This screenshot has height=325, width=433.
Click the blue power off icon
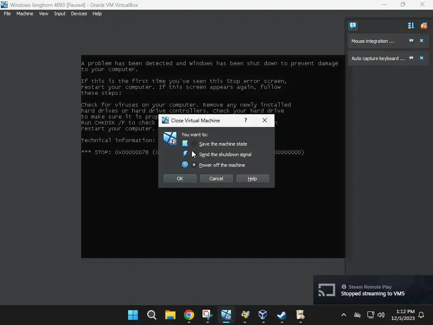click(x=185, y=165)
